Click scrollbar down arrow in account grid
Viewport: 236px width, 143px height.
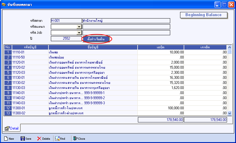[x=229, y=113]
